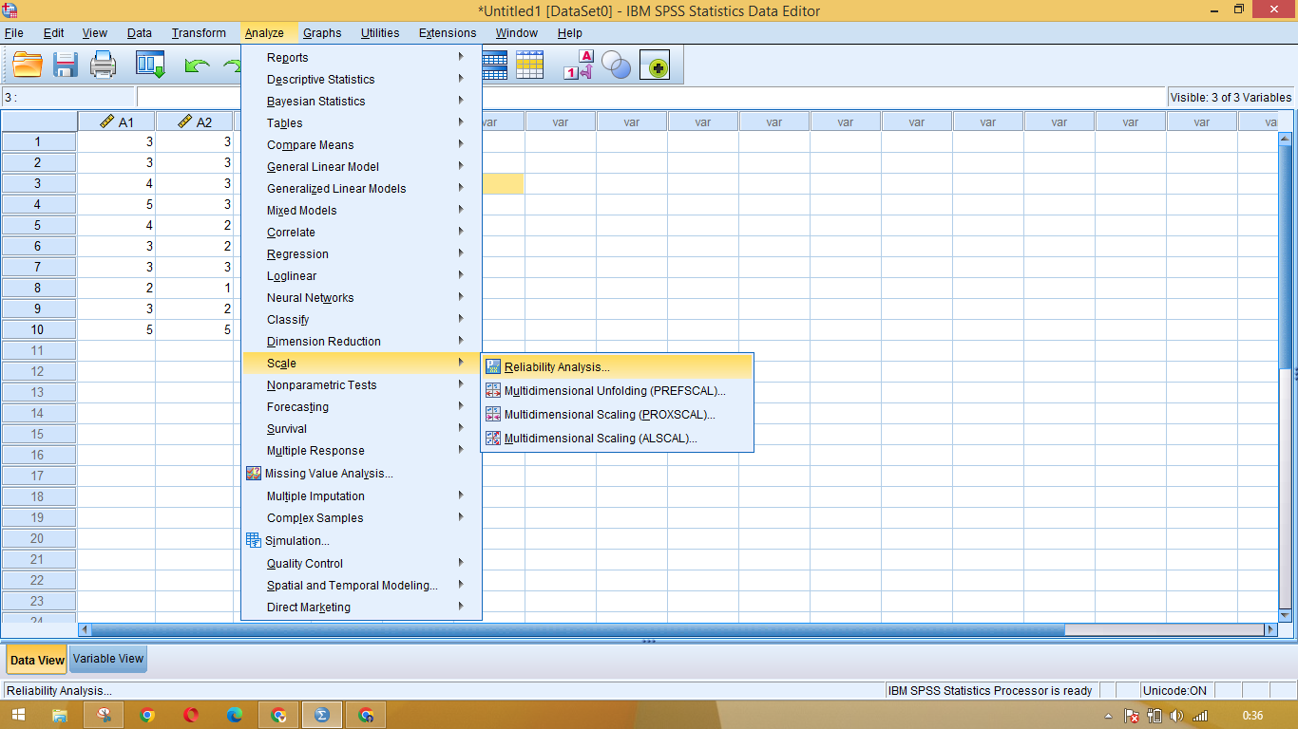Select row header 1
This screenshot has height=729, width=1298.
(38, 141)
